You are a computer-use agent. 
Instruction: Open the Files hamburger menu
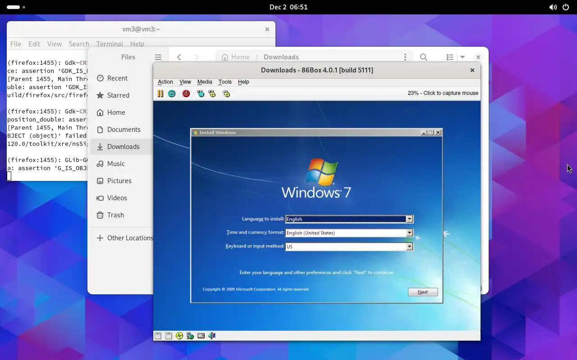point(158,57)
